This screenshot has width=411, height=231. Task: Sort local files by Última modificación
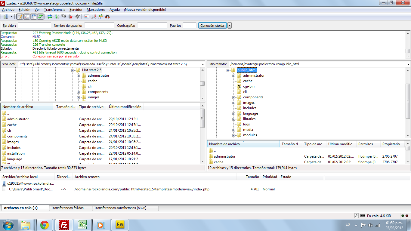tap(125, 107)
